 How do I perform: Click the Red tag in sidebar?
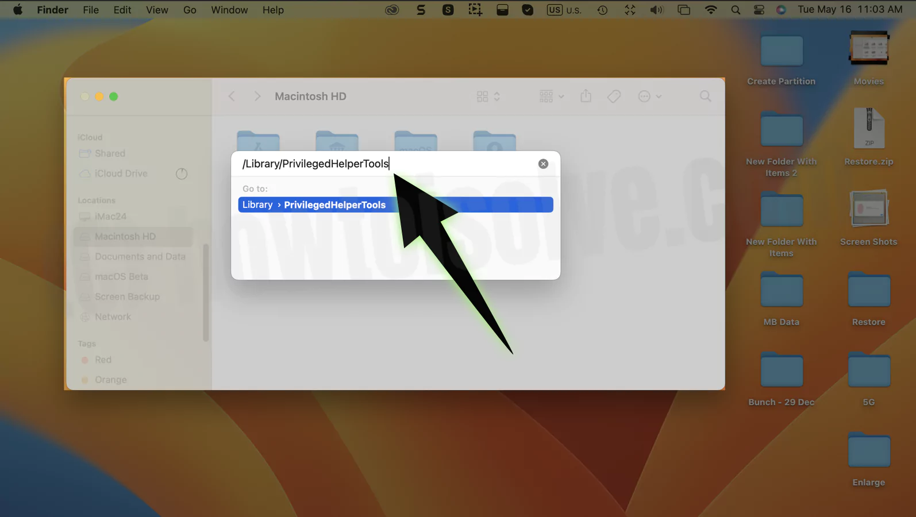coord(103,360)
